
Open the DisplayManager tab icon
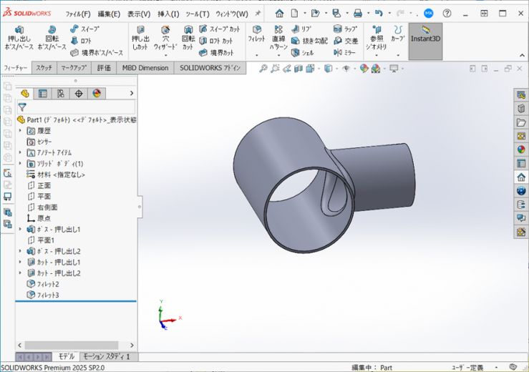coord(97,94)
